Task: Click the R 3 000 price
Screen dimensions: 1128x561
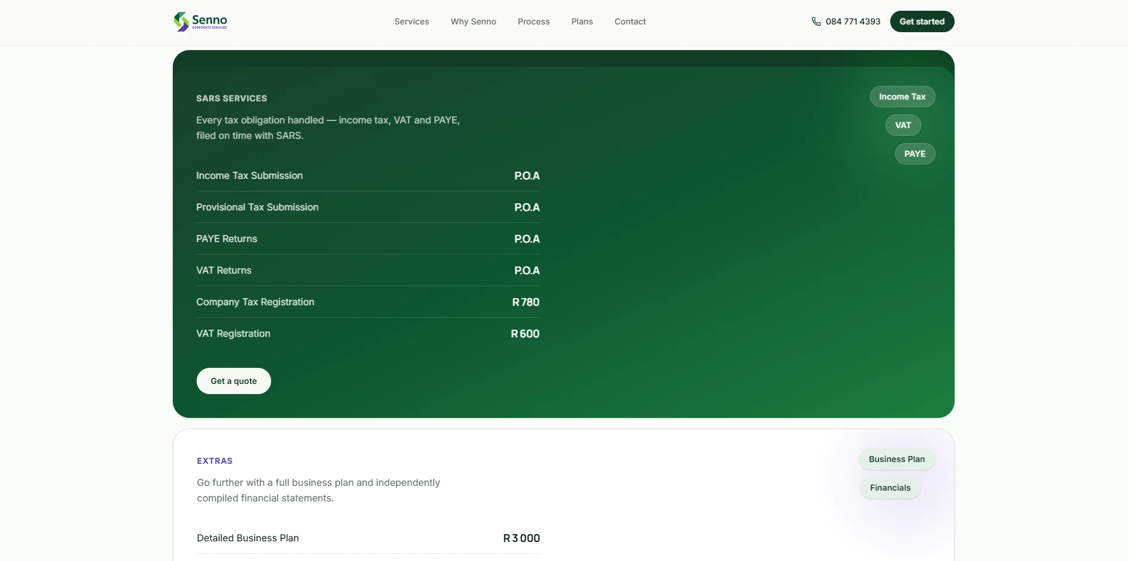Action: [521, 538]
